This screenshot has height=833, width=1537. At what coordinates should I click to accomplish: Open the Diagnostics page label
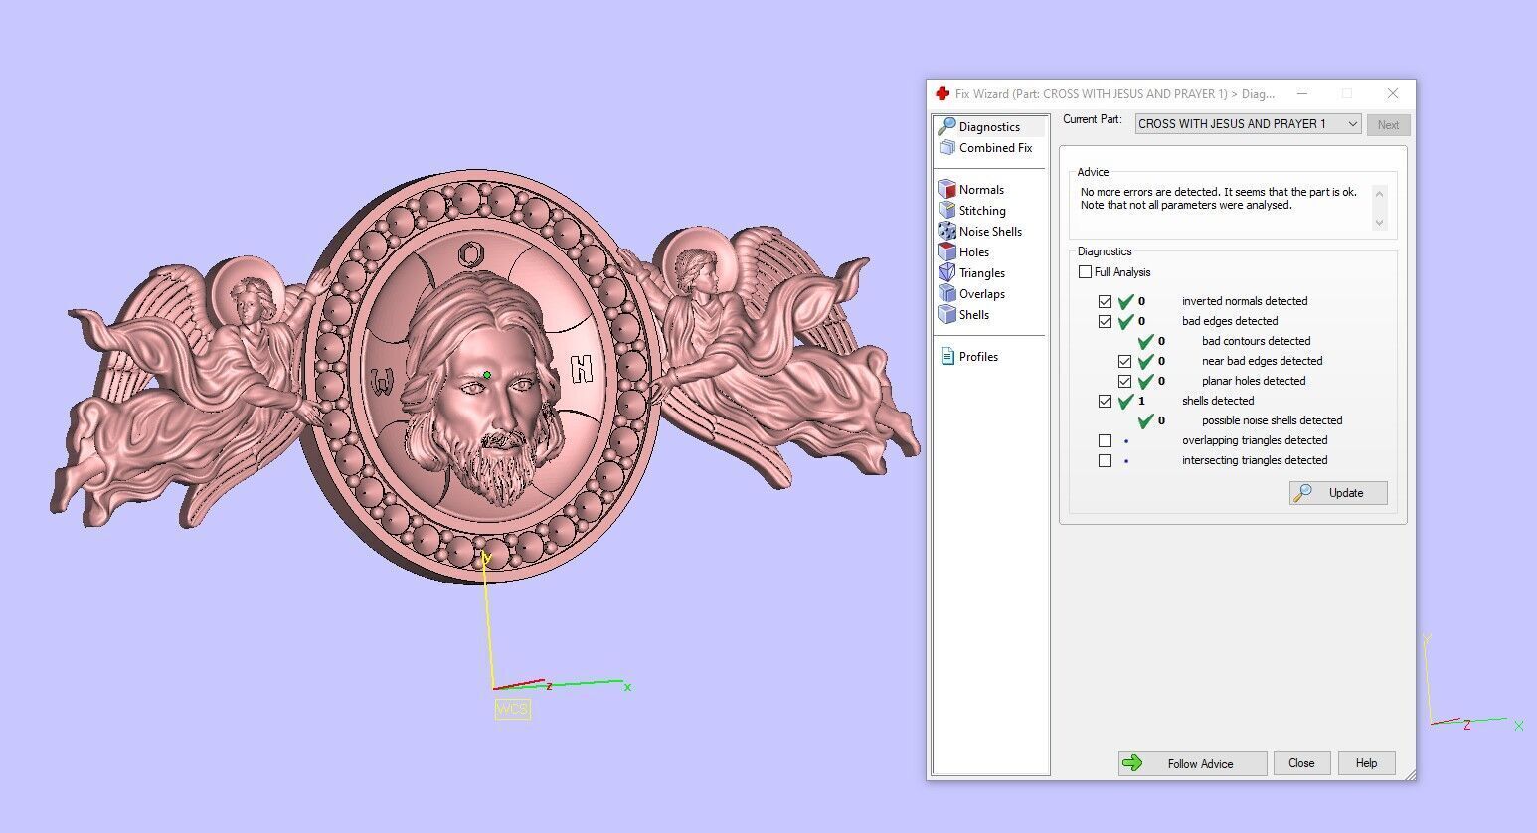coord(989,127)
